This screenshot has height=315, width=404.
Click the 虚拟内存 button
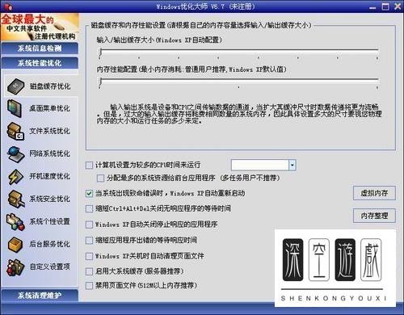[374, 193]
